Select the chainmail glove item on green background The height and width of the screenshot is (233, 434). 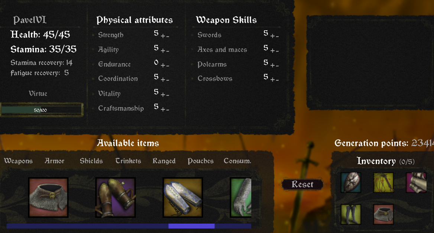coord(241,197)
